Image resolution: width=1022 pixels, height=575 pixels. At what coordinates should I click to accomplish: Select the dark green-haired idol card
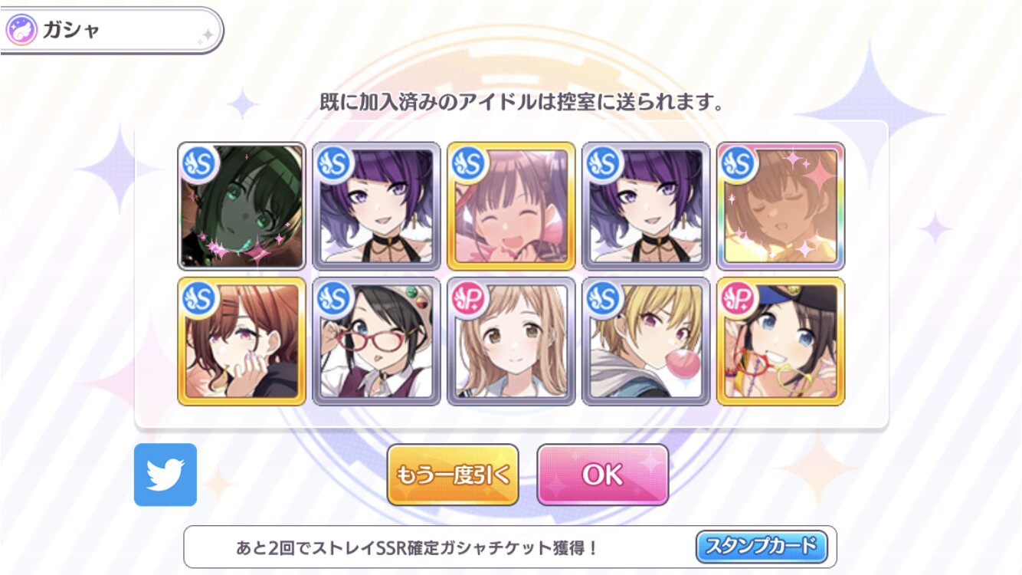(241, 206)
